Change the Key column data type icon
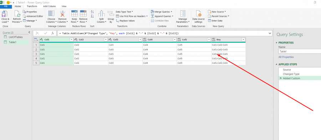 214,40
